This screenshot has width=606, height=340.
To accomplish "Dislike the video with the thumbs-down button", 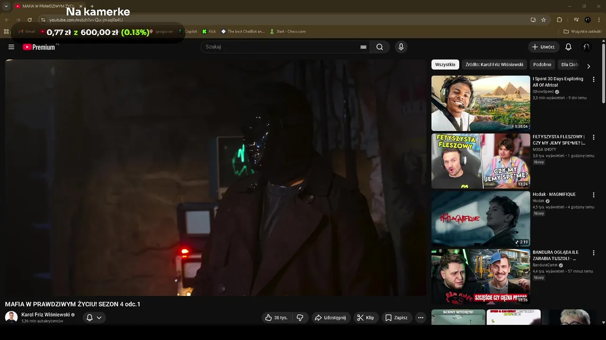I will (x=300, y=318).
